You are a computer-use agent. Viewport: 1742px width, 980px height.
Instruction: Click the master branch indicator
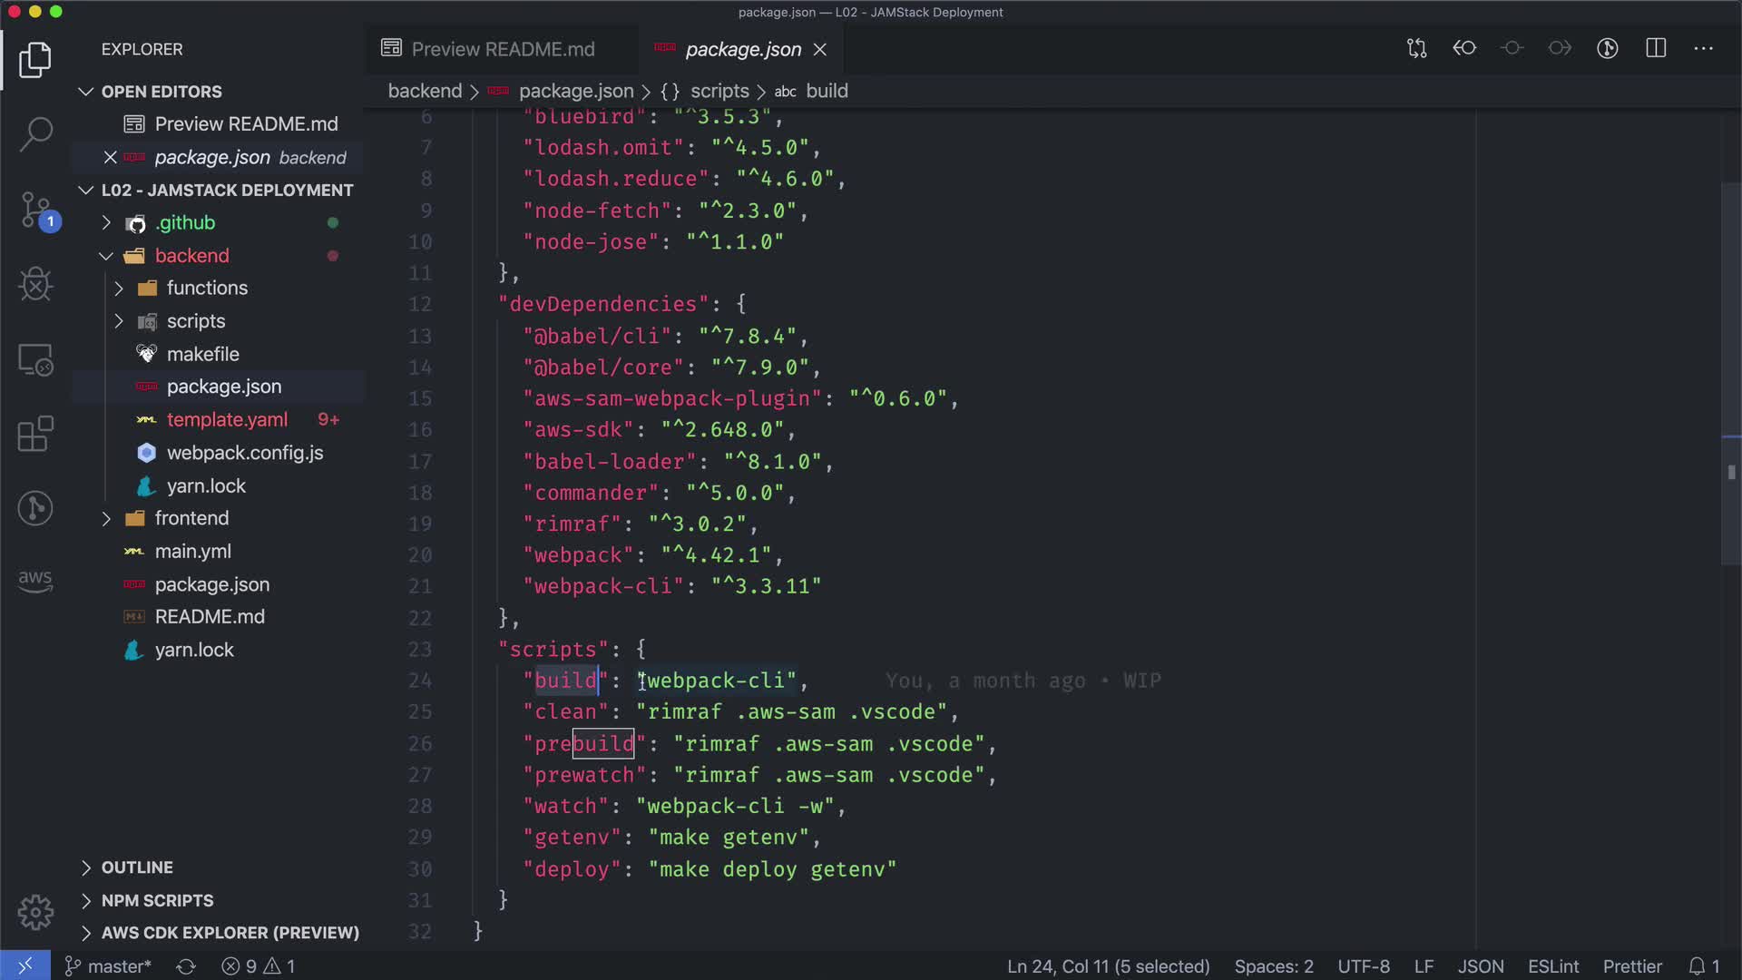coord(108,966)
